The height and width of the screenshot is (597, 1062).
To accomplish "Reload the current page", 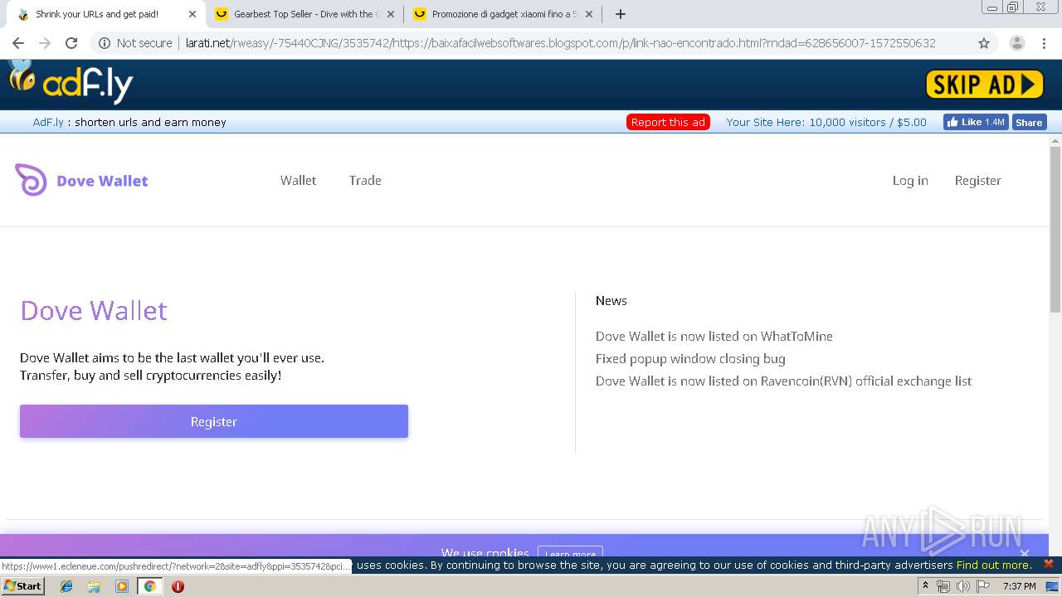I will [x=71, y=43].
